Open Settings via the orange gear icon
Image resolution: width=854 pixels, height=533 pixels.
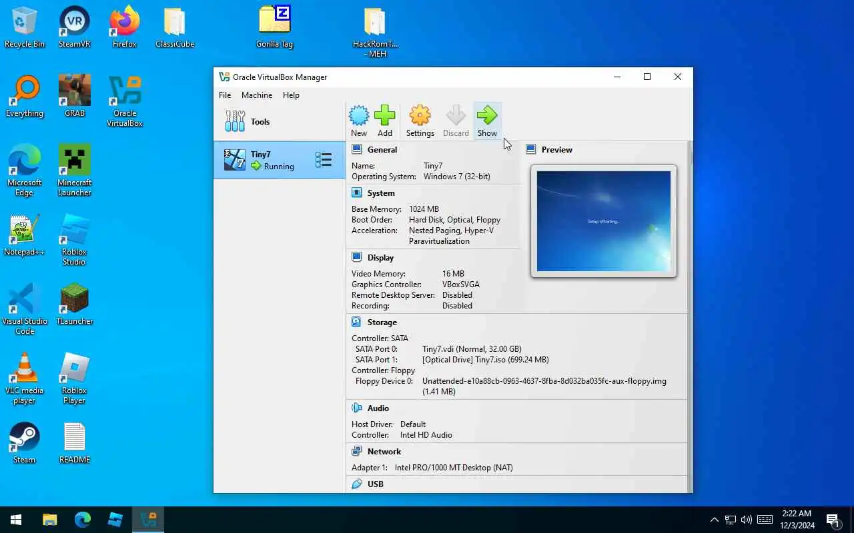tap(420, 116)
